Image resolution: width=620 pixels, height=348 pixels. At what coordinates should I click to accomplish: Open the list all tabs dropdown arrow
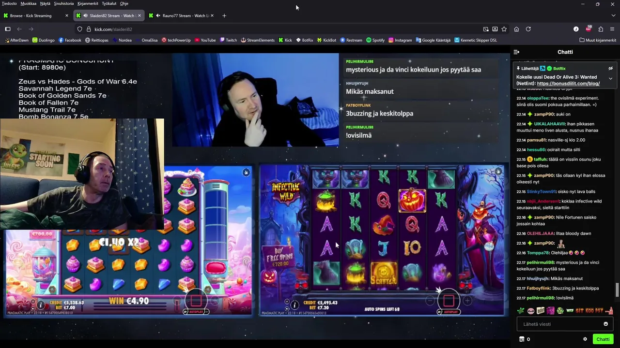pos(613,15)
